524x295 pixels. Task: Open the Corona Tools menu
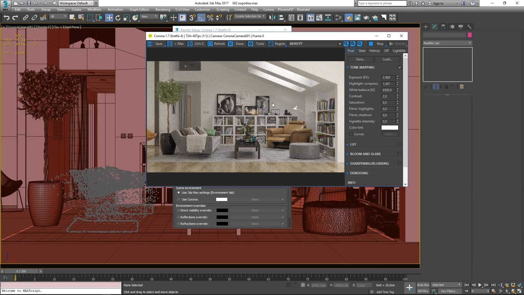click(260, 43)
